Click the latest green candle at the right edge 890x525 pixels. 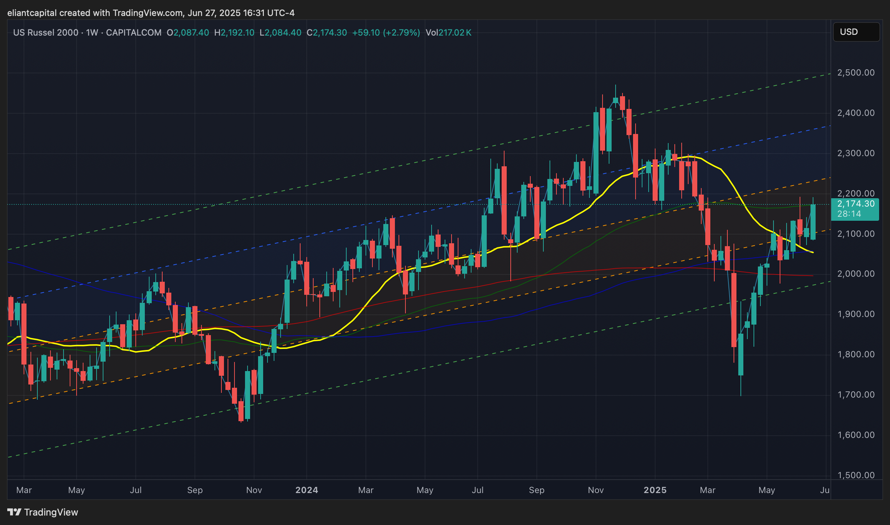pyautogui.click(x=813, y=222)
